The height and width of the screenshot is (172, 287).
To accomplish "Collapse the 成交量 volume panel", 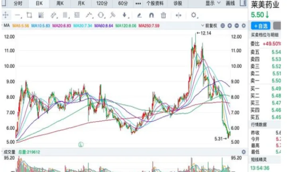I will pyautogui.click(x=2, y=152).
